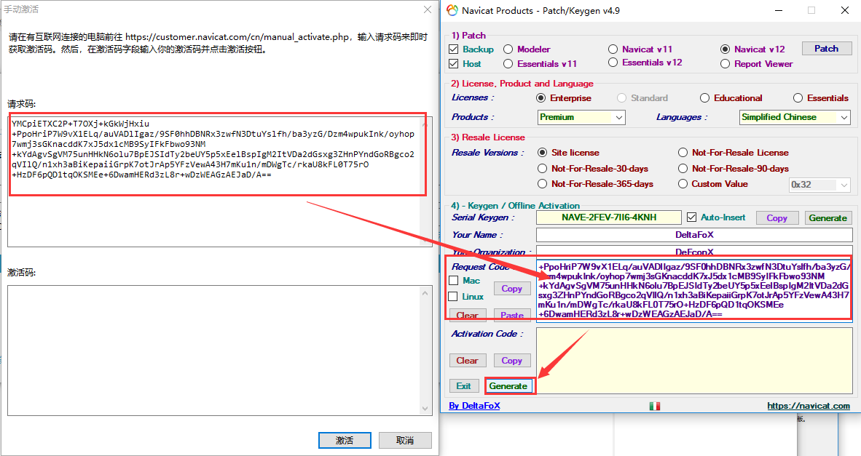The image size is (861, 456).
Task: Click the Your Name field containing DeltaFoX
Action: pyautogui.click(x=694, y=235)
